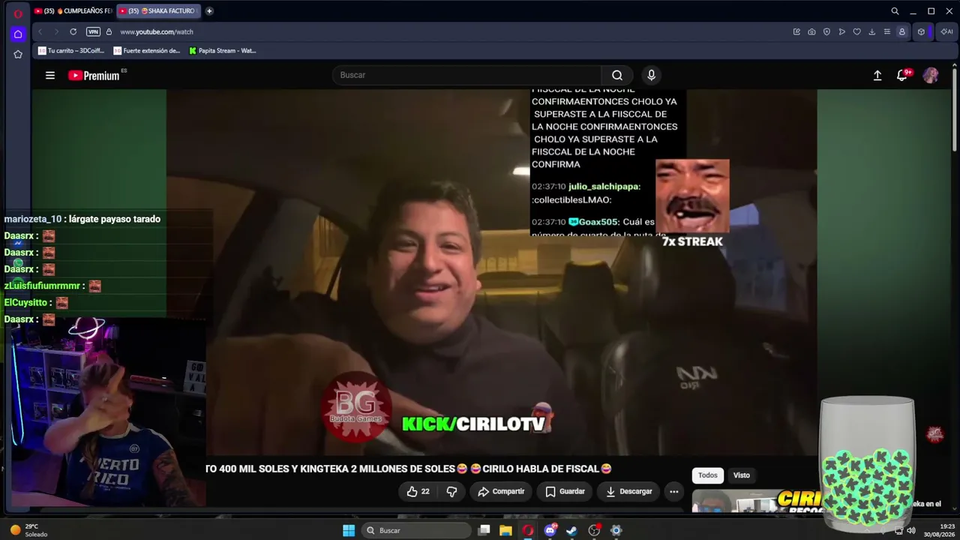Like the video thumbs up
The width and height of the screenshot is (960, 540).
[x=418, y=491]
